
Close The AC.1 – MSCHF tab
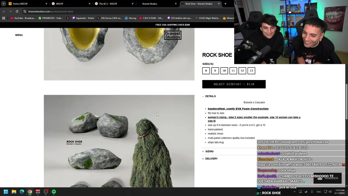click(133, 4)
